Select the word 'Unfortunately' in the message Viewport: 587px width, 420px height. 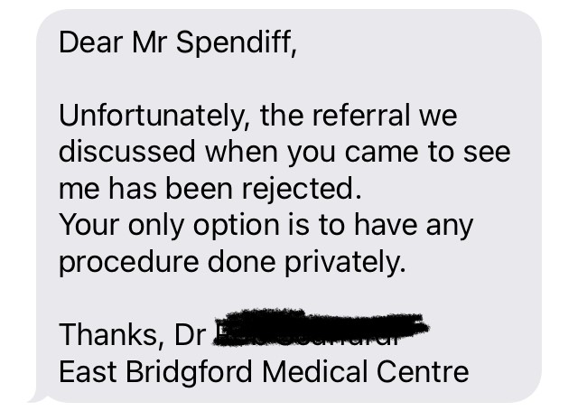[x=152, y=116]
